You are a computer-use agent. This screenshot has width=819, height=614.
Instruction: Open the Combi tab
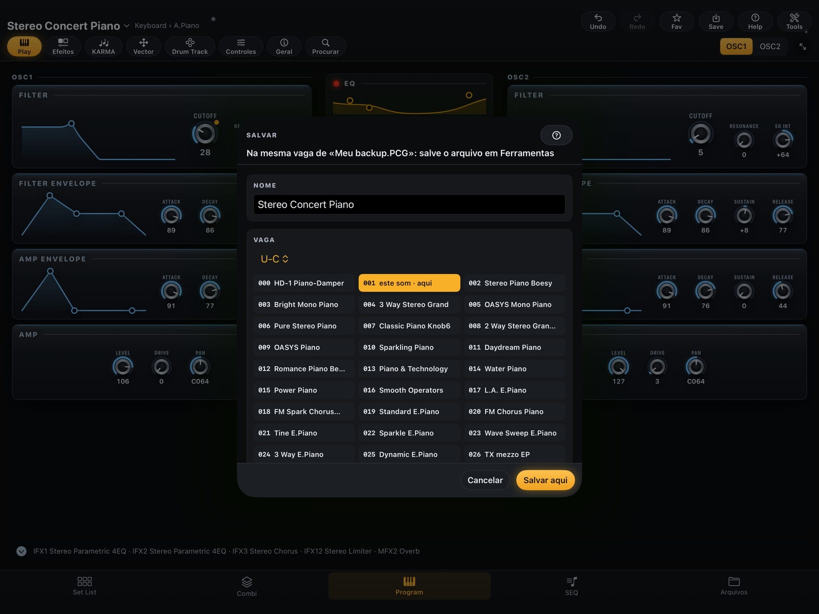(247, 587)
